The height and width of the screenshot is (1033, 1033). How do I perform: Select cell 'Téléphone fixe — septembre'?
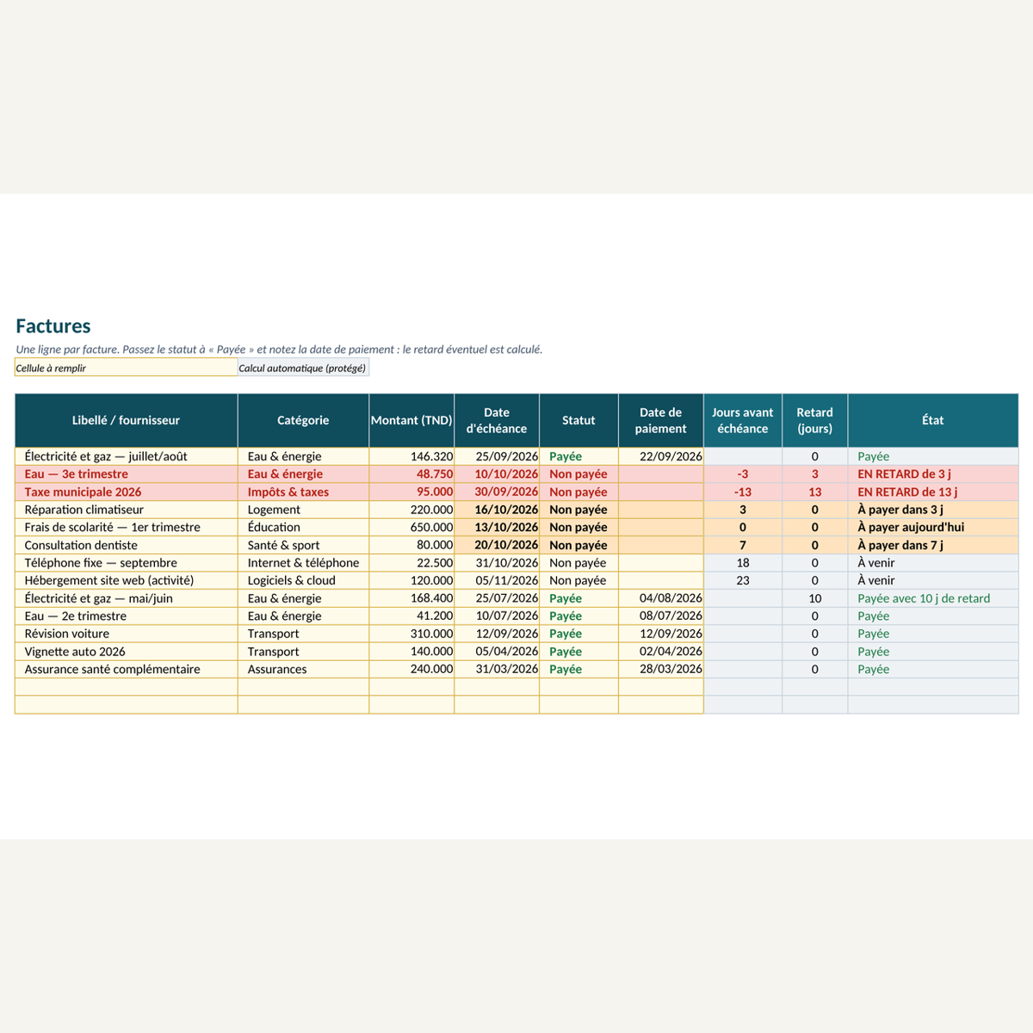point(127,563)
